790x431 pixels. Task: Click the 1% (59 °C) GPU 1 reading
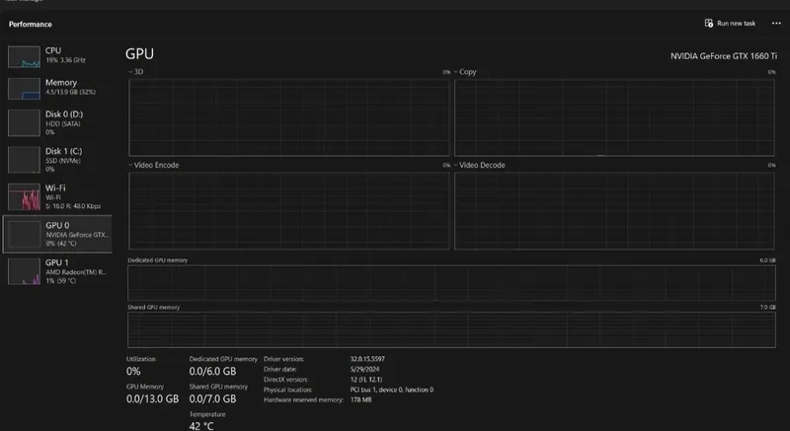click(61, 281)
